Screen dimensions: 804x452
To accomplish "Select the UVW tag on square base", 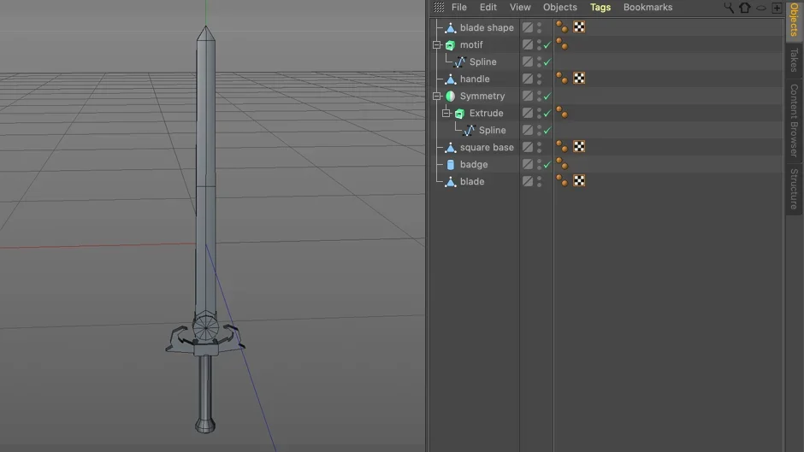I will click(x=579, y=147).
